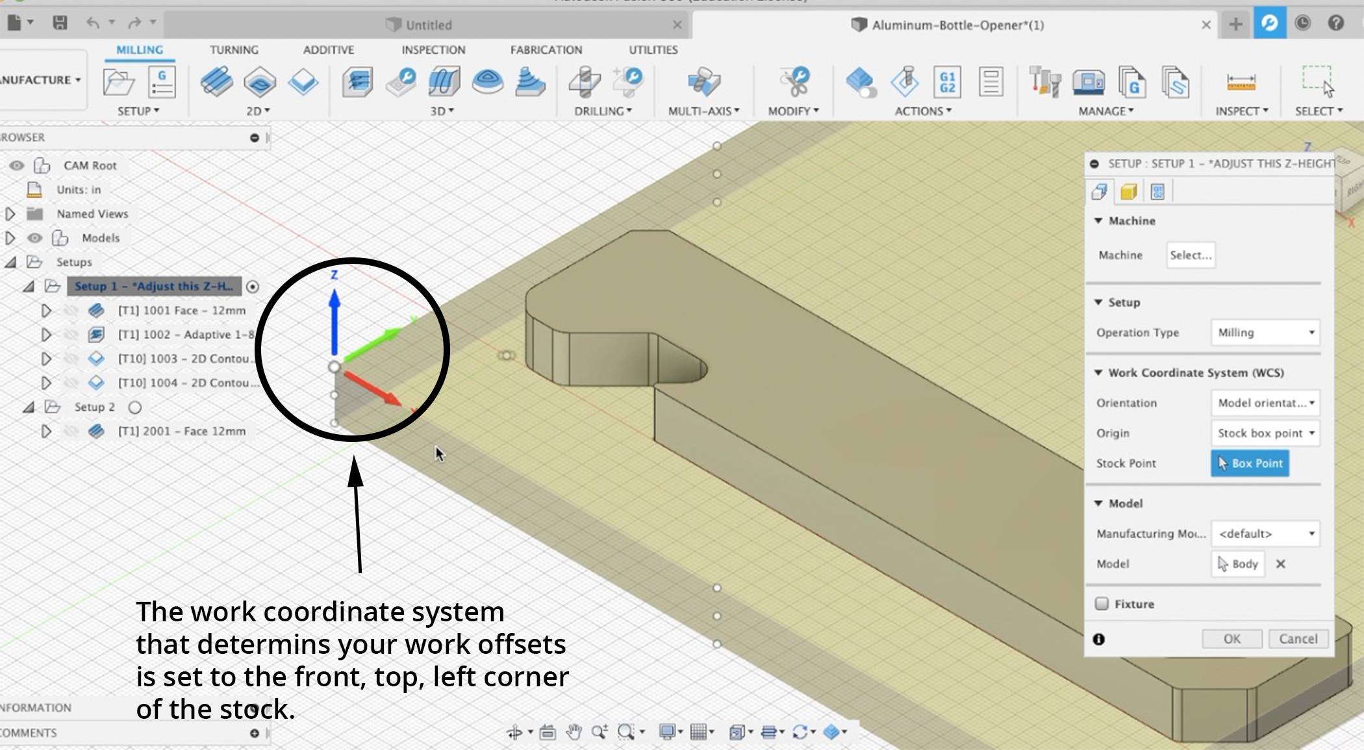The image size is (1364, 750).
Task: Open the Orientation dropdown
Action: [1265, 403]
